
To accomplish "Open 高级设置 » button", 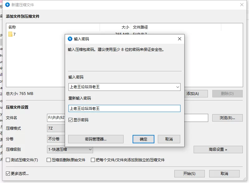I will pos(218,150).
